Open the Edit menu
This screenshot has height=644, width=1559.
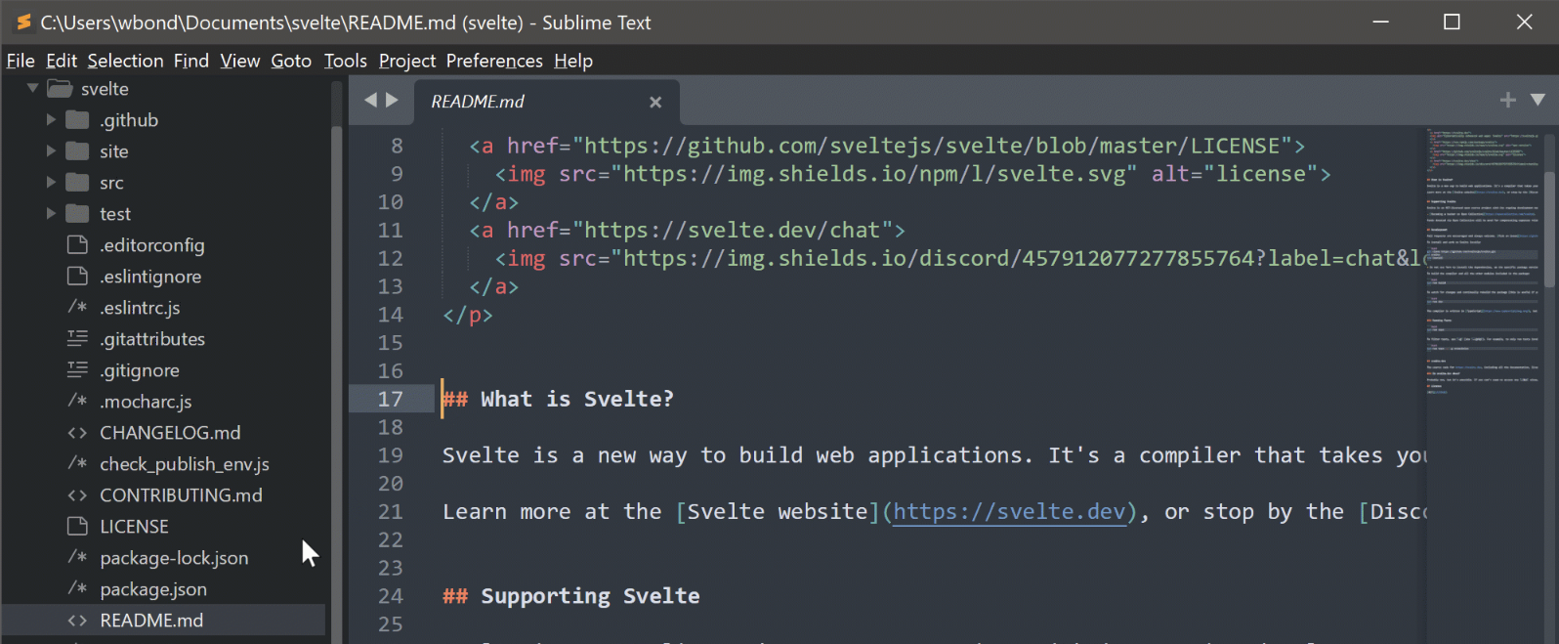pyautogui.click(x=62, y=61)
